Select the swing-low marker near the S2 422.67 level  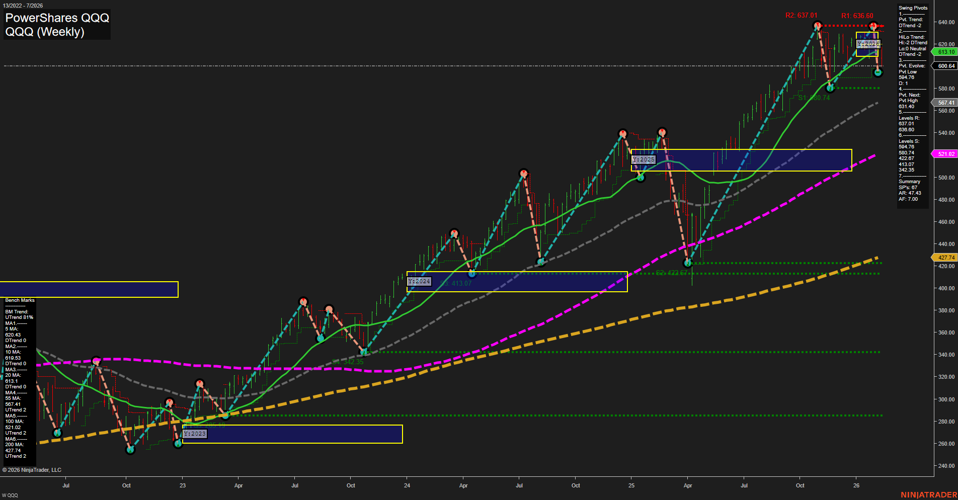pyautogui.click(x=687, y=263)
